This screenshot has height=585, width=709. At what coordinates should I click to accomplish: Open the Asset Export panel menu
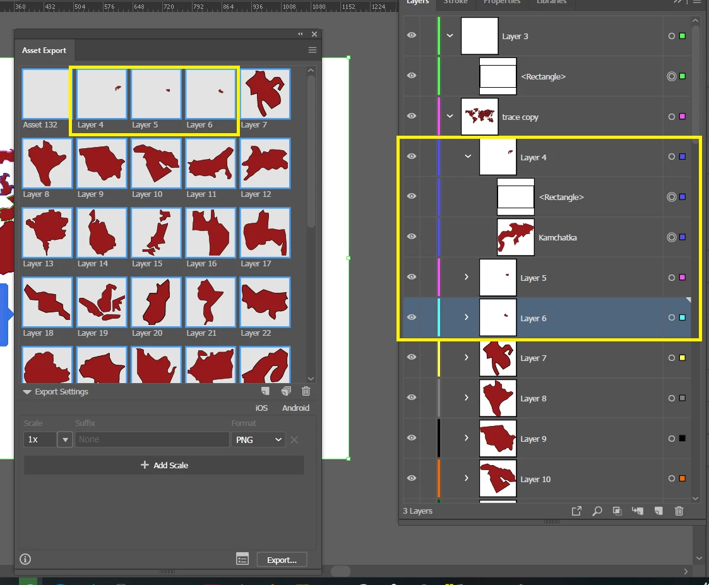pyautogui.click(x=313, y=50)
